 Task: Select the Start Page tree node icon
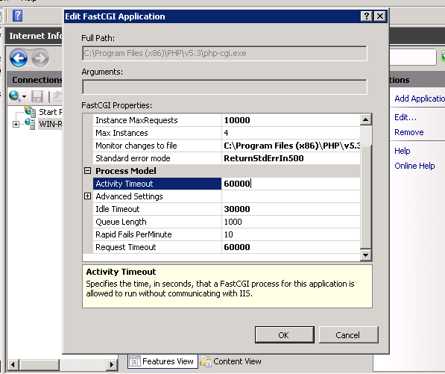(30, 111)
